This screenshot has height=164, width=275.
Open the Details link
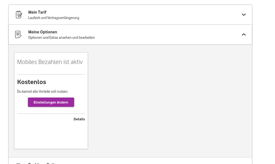[79, 119]
